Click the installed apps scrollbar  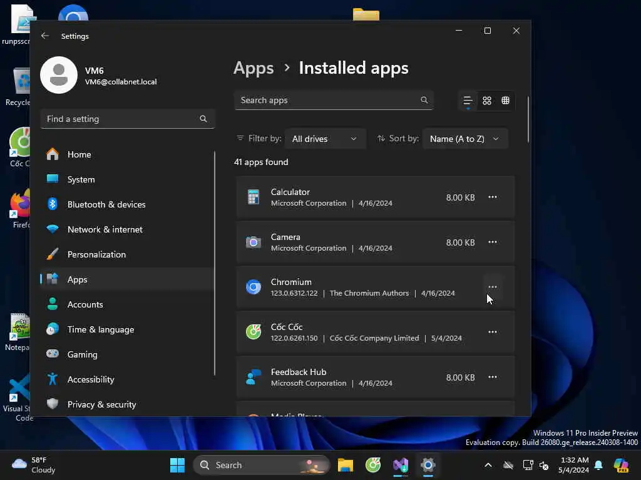[528, 119]
